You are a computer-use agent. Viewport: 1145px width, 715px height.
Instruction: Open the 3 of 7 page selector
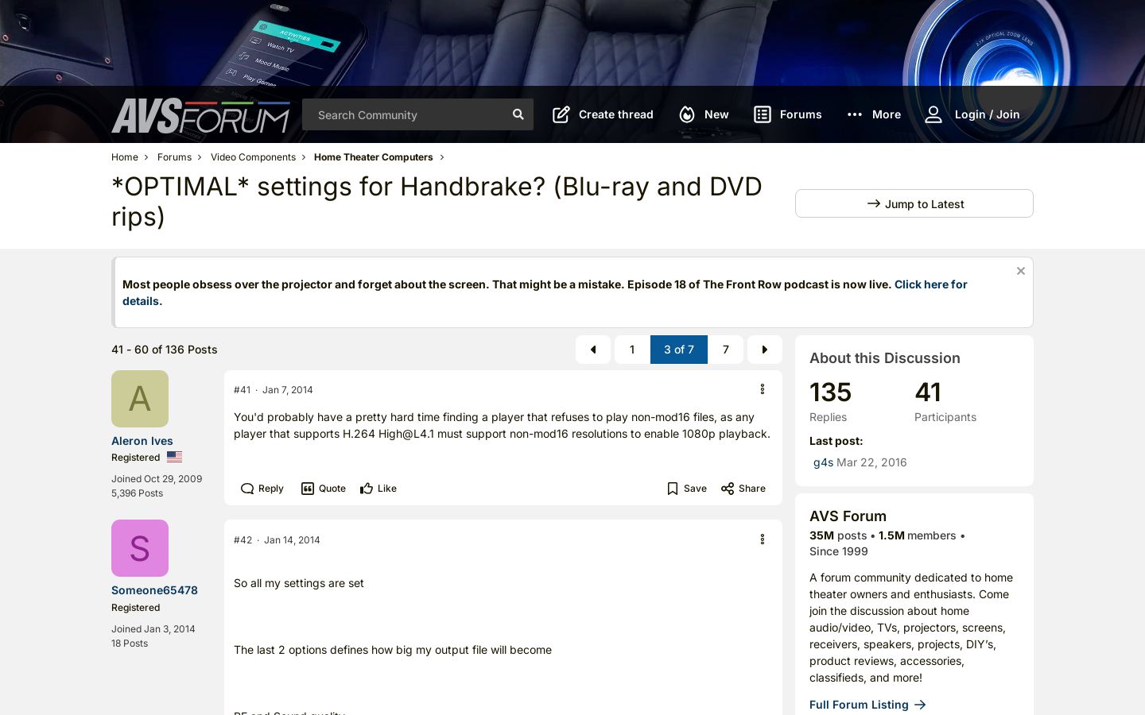[679, 350]
